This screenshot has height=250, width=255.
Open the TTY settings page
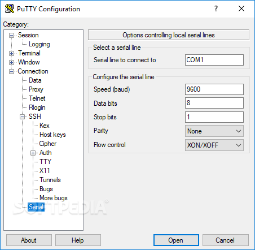pos(45,162)
